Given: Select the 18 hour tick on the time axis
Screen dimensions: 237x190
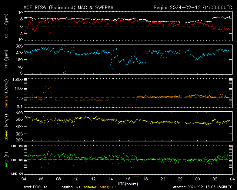Looking at the screenshot, I should (x=146, y=179).
